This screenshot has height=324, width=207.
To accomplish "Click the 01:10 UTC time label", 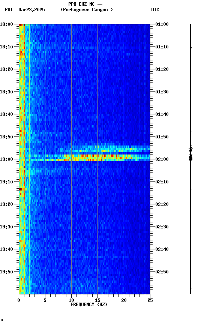I will click(x=162, y=47).
